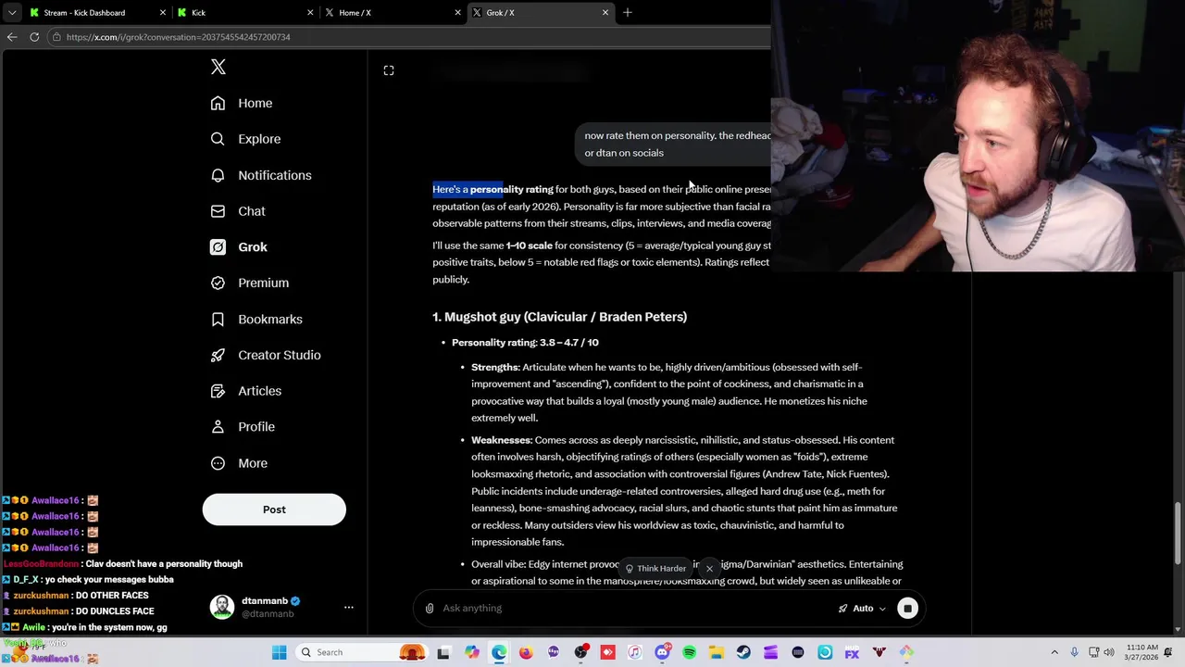
Task: Open Microsoft Edge from taskbar
Action: coord(499,652)
